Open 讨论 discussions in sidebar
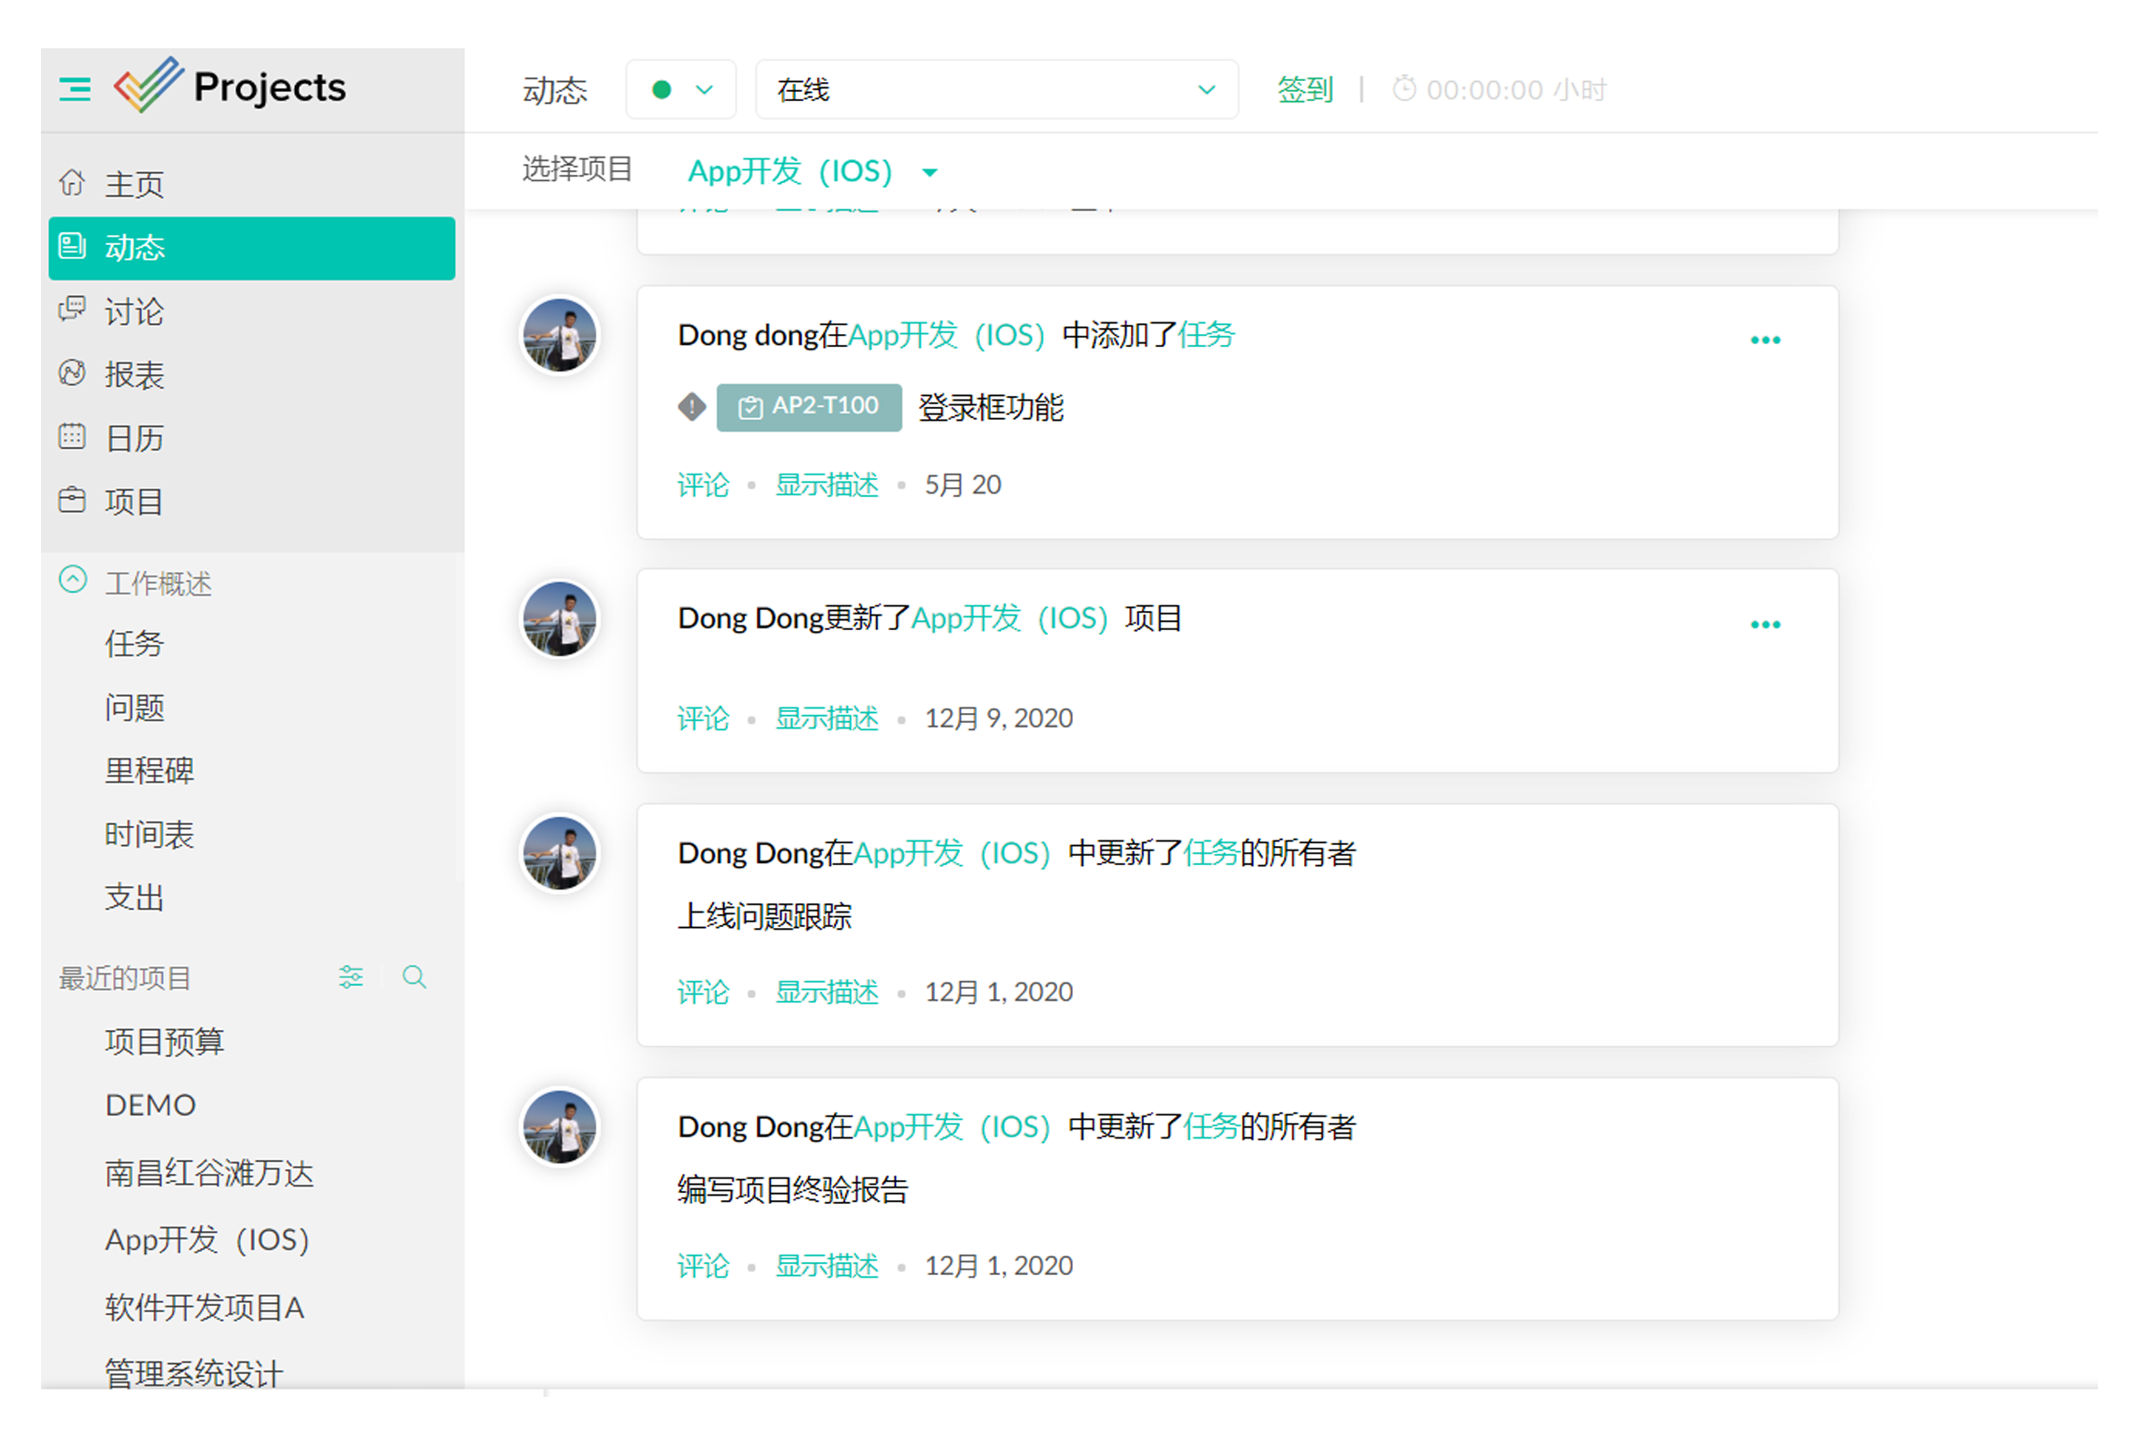 pyautogui.click(x=134, y=311)
